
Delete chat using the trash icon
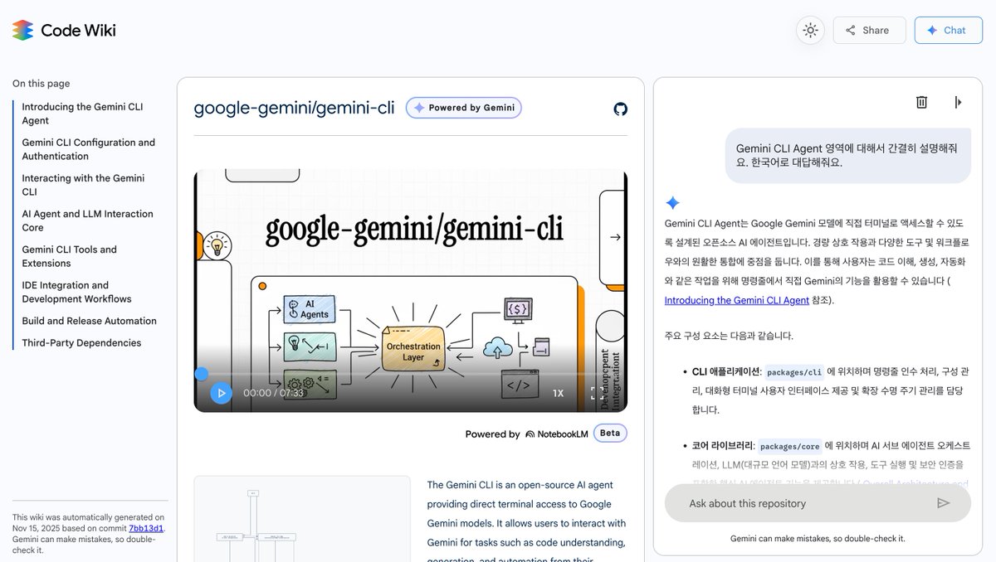point(921,102)
